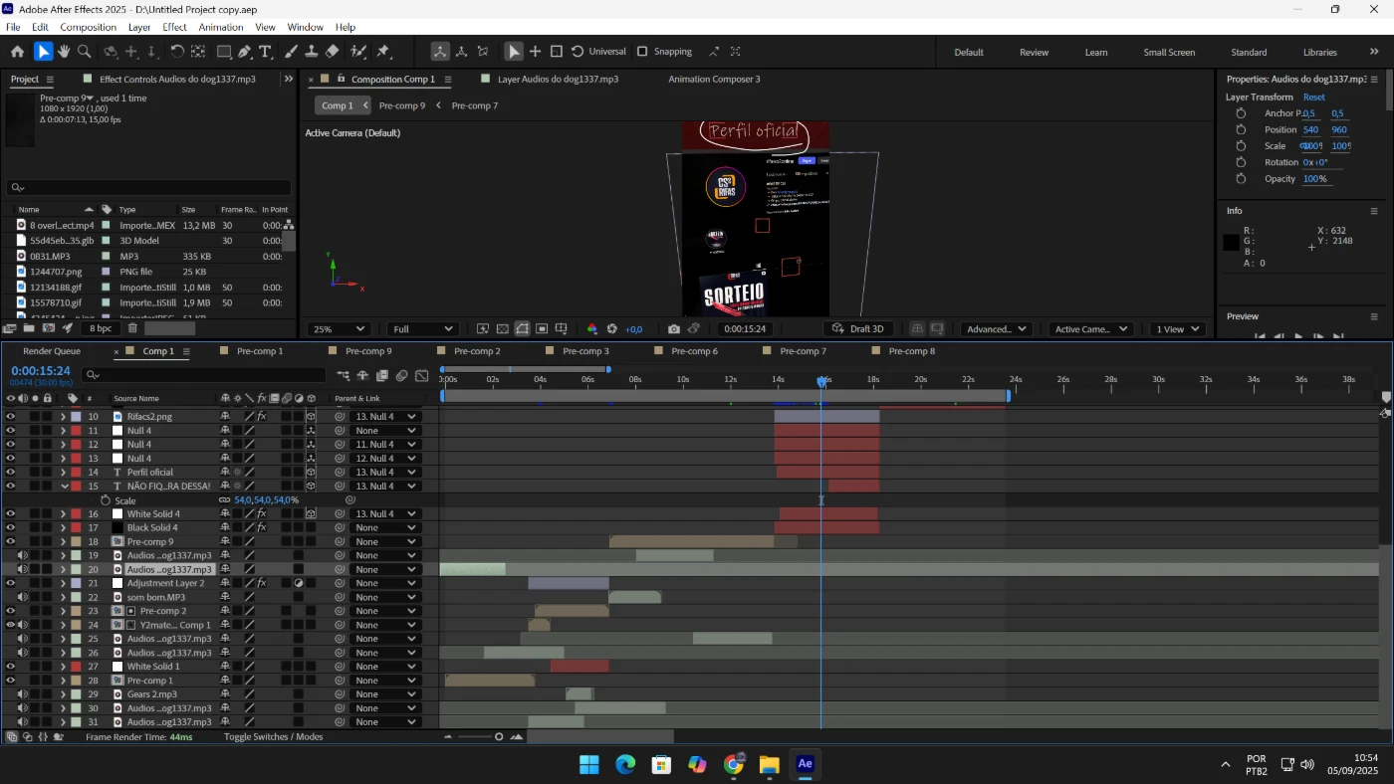
Task: Hide the Perfil oficial layer
Action: click(x=10, y=473)
